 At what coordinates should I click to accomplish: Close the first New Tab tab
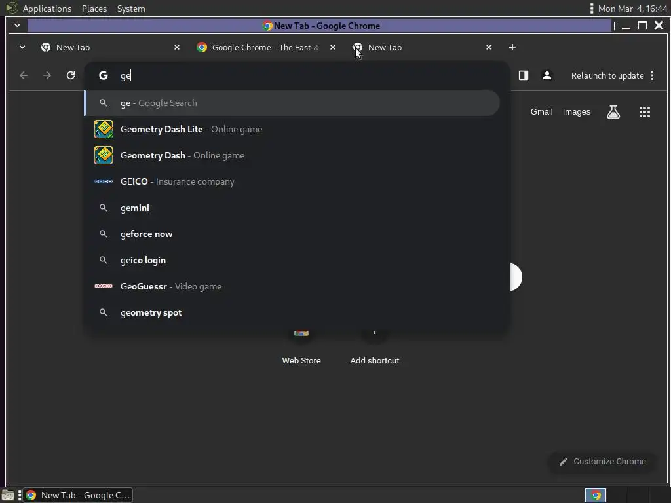pyautogui.click(x=177, y=47)
